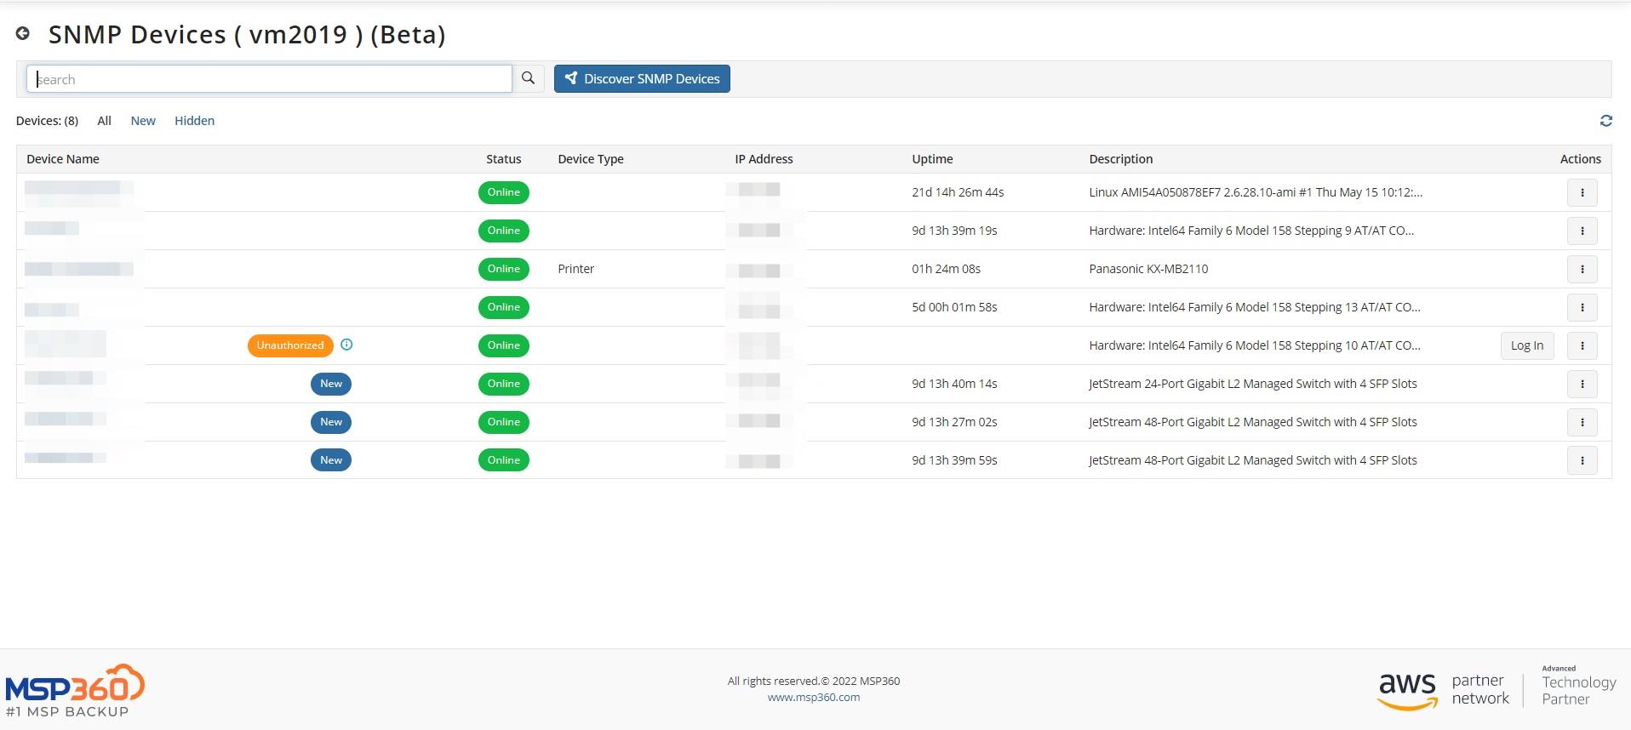Click the Uptime column header
Image resolution: width=1631 pixels, height=730 pixels.
click(x=932, y=159)
